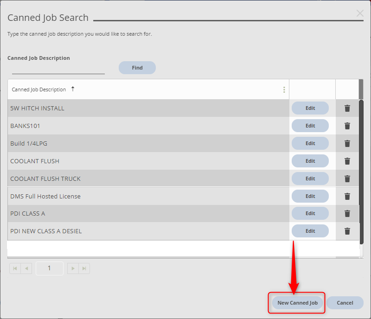Click the Find button to search
This screenshot has width=371, height=319.
click(x=137, y=67)
